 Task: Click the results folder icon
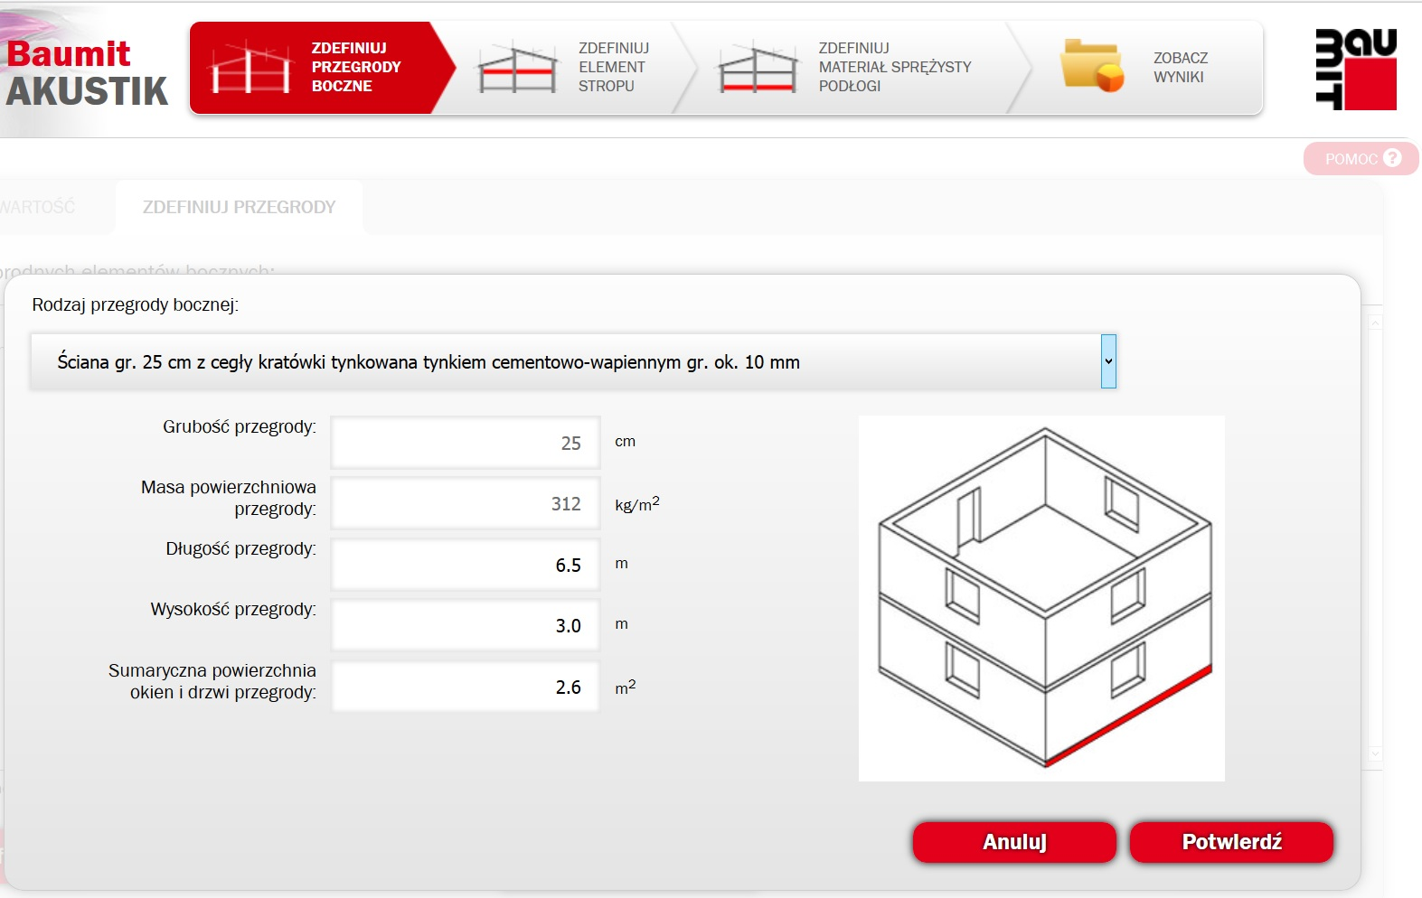(x=1091, y=66)
